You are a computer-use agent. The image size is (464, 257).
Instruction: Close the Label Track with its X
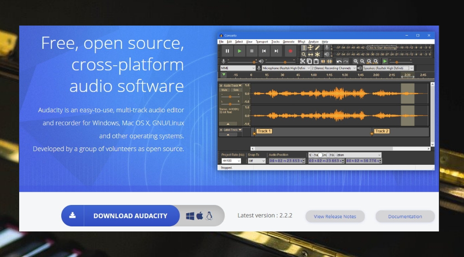click(221, 130)
